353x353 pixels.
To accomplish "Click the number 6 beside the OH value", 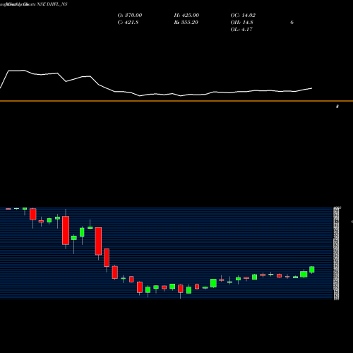I will pos(292,23).
